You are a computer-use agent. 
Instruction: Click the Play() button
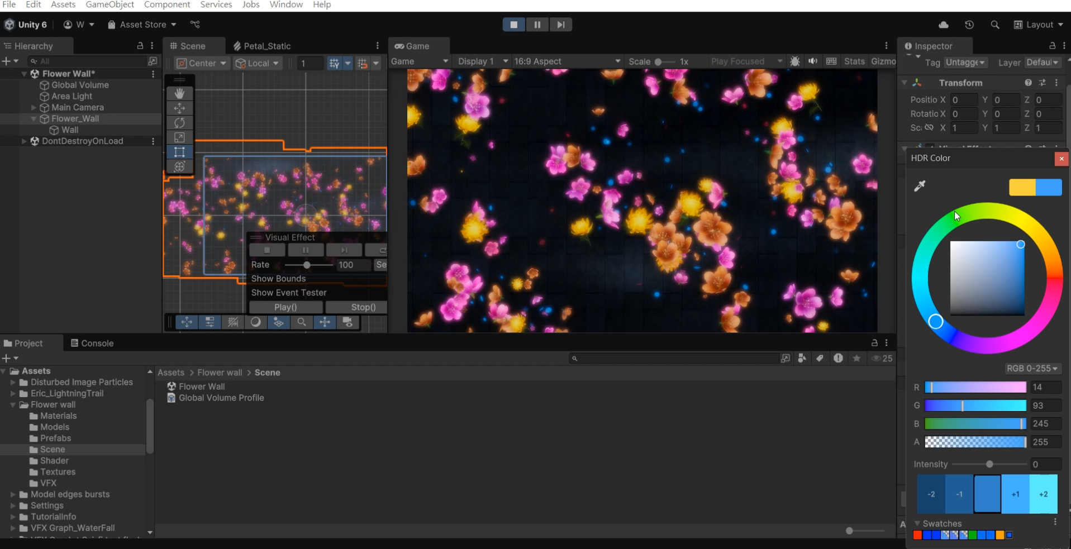pyautogui.click(x=286, y=307)
